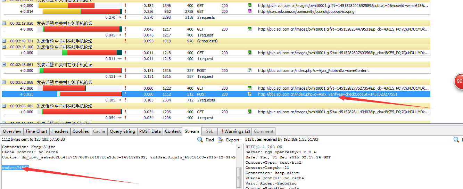Image resolution: width=463 pixels, height=189 pixels.
Task: Click the Export icon in Stream pane
Action: pos(220,140)
